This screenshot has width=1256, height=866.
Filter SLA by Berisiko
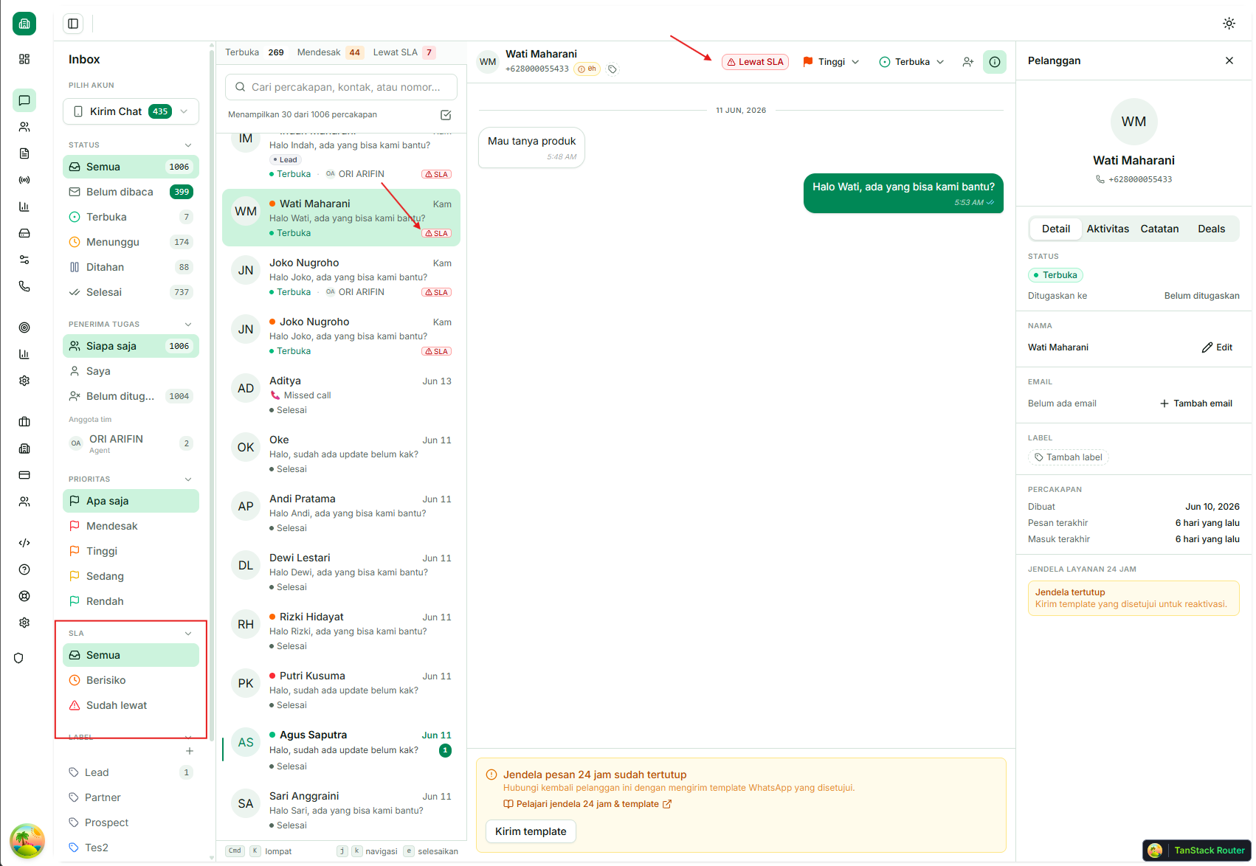coord(131,680)
